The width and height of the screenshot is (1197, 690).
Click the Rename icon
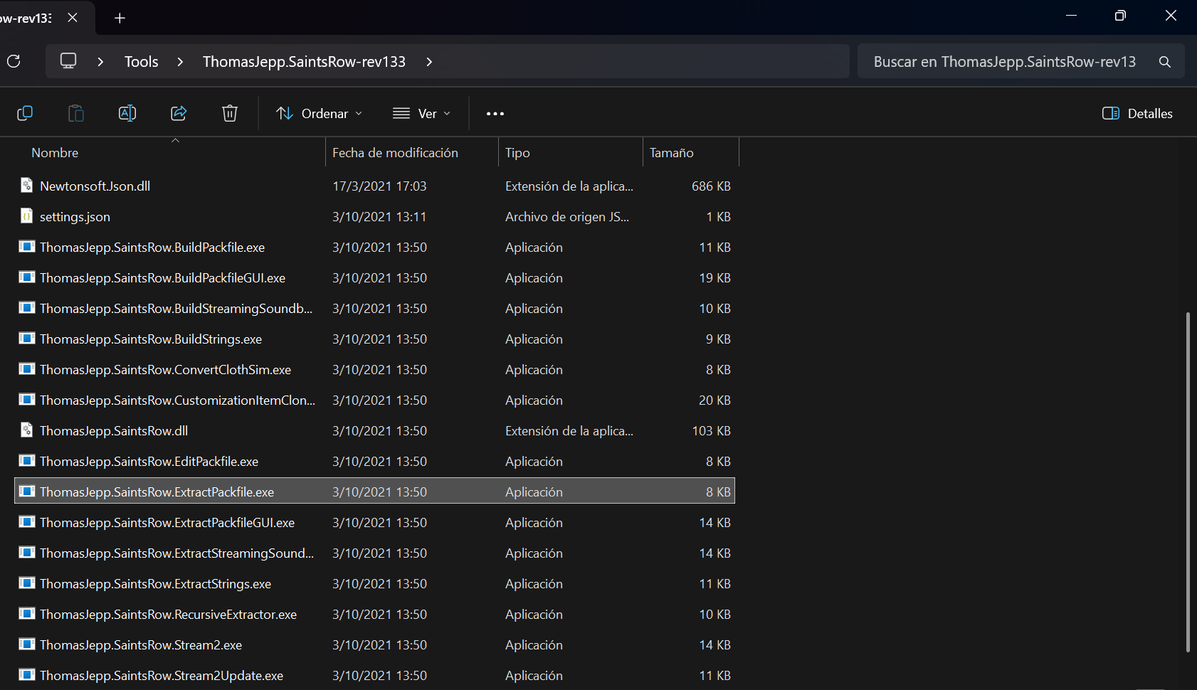[x=127, y=113]
